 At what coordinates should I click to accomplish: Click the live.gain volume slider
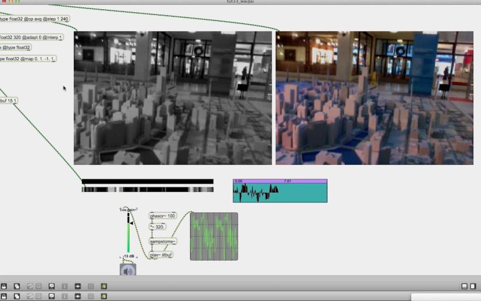point(128,235)
